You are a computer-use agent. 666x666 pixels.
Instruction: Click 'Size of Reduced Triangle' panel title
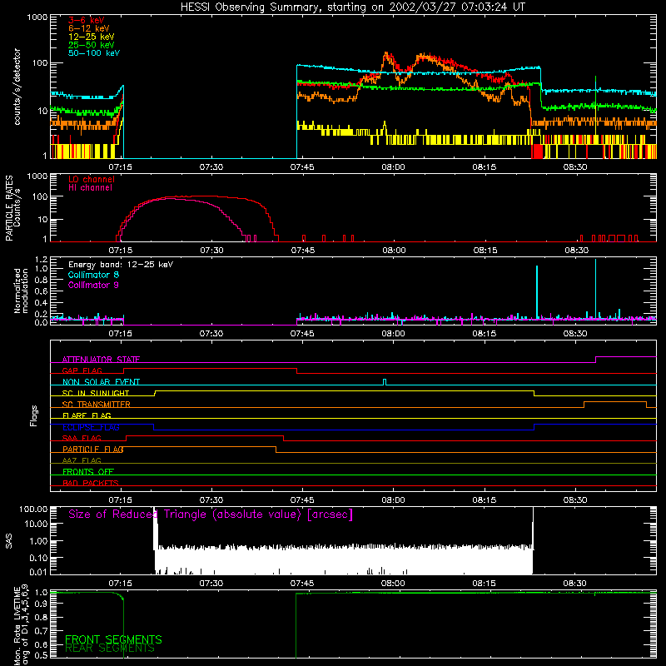coord(211,514)
